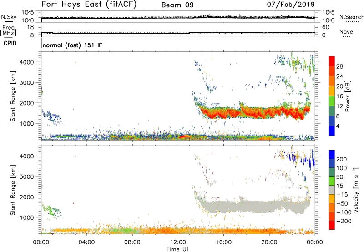Screen dimensions: 364x252
Task: Select the "Power [dB]" colorbar title
Action: pos(348,96)
